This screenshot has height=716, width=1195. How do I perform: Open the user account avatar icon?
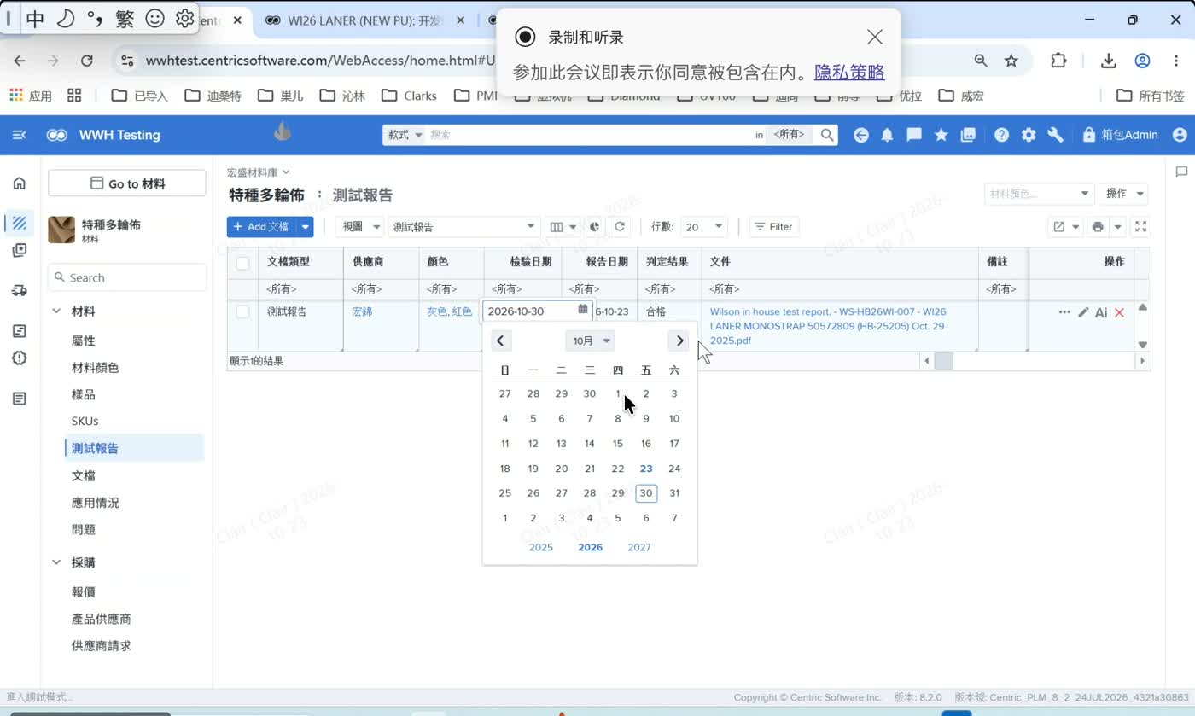[x=1180, y=135]
